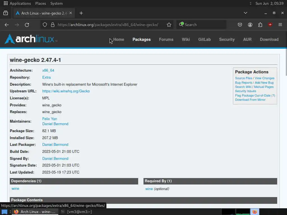Open the GitLab navigation item
This screenshot has height=215, width=287.
pyautogui.click(x=204, y=39)
